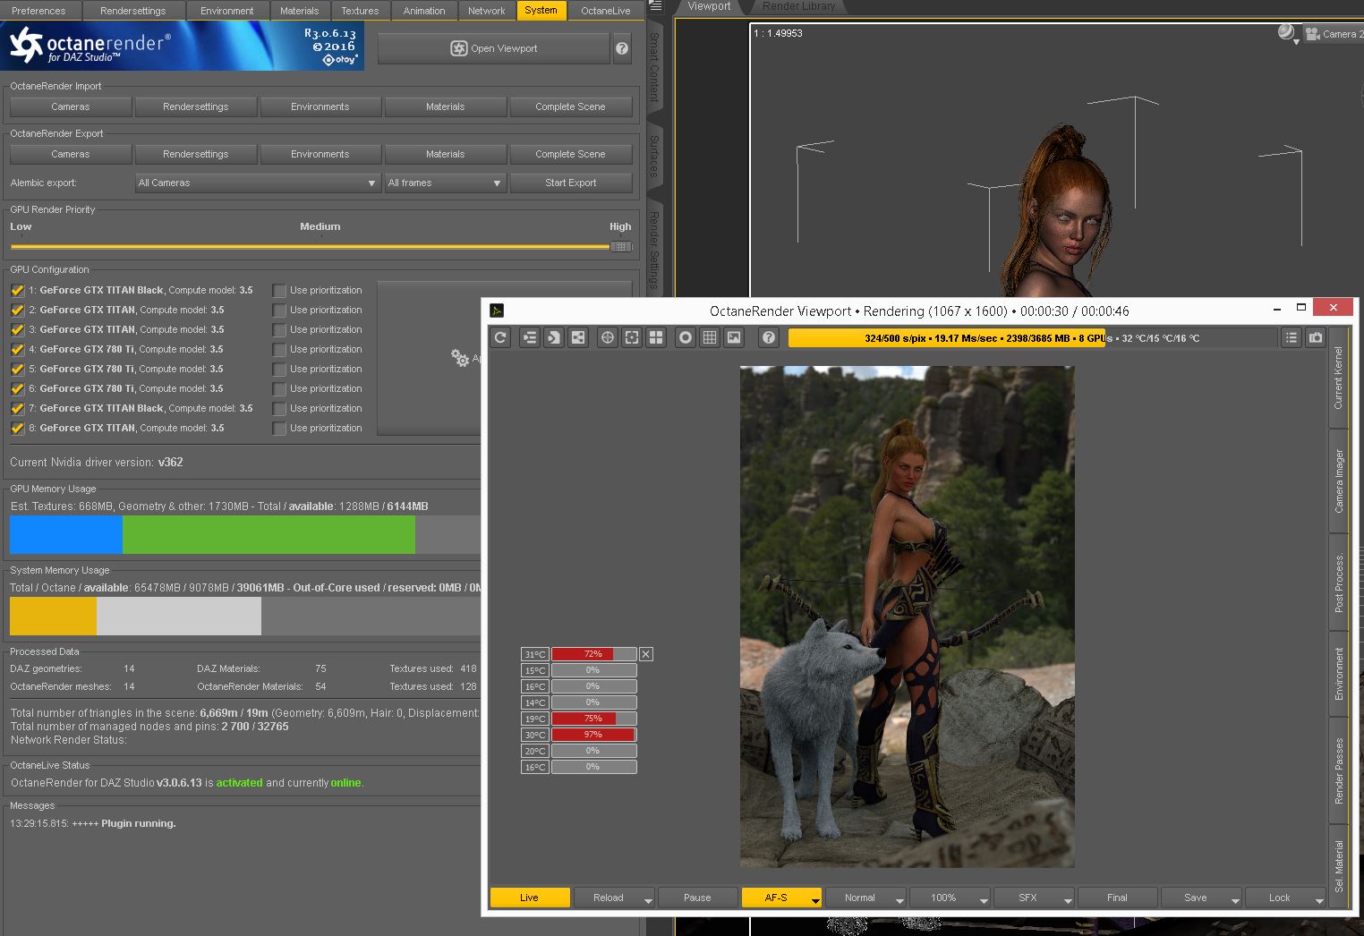Disable GPU 4 GeForce GTX 780 Ti

[17, 349]
